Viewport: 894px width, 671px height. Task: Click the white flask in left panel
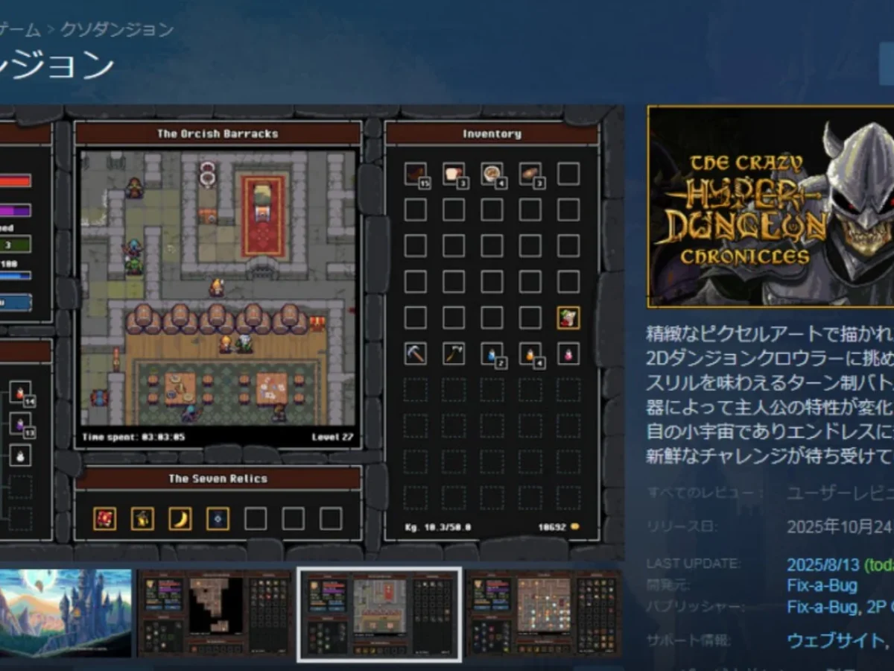20,456
